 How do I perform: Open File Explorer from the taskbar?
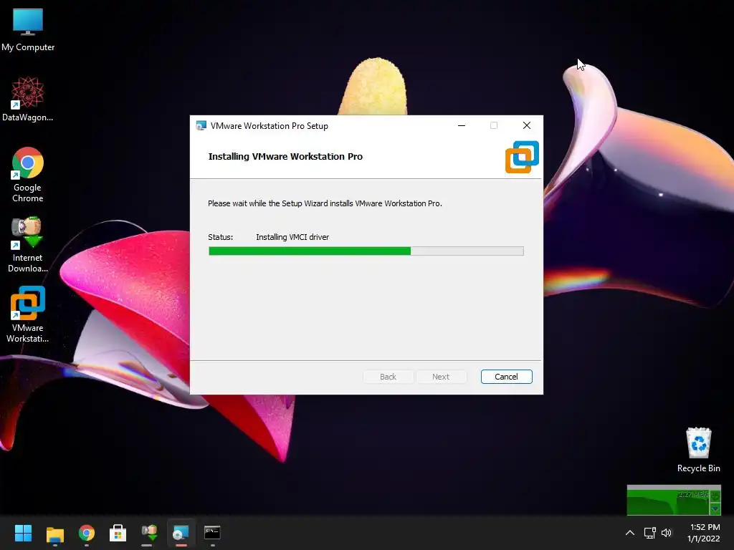point(54,534)
